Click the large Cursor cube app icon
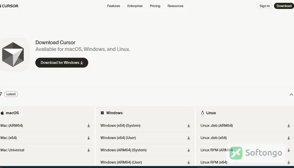 click(13, 55)
